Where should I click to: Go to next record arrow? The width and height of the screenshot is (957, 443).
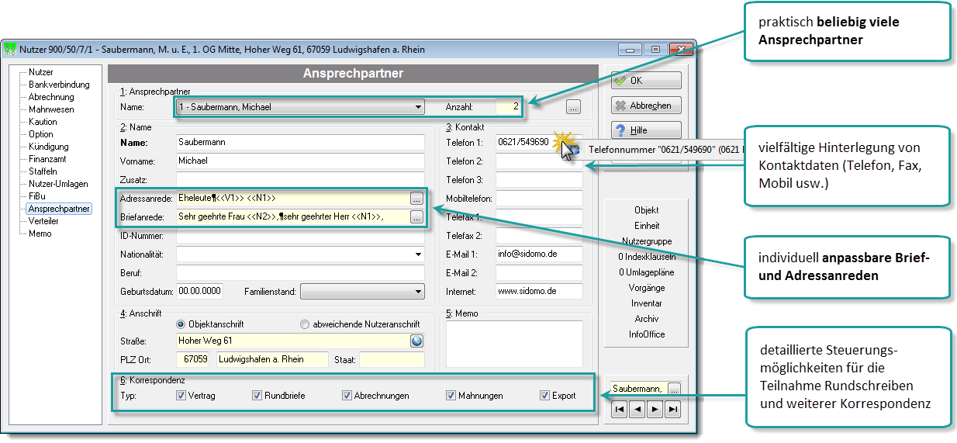pos(655,409)
